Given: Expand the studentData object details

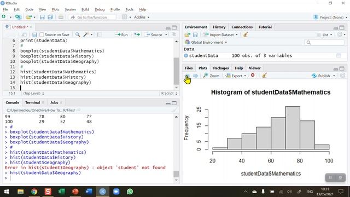Looking at the screenshot, I should click(x=186, y=56).
